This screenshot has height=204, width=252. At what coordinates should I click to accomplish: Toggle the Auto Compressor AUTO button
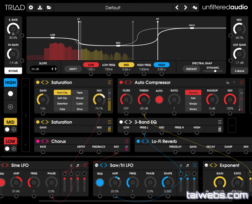(159, 100)
